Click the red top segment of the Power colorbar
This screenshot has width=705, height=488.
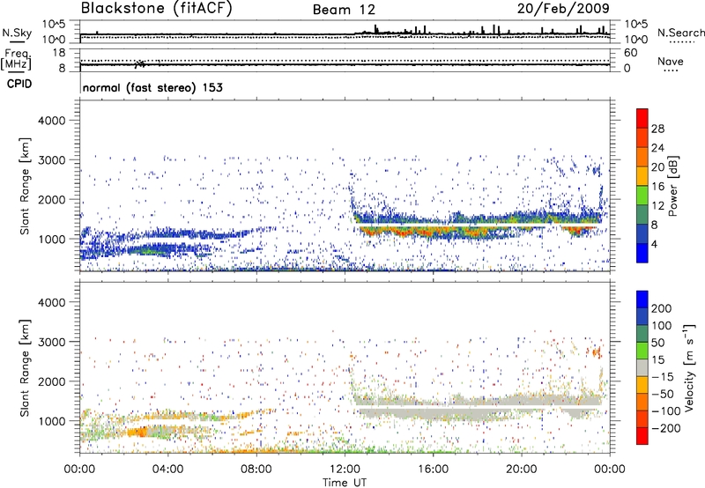pyautogui.click(x=642, y=118)
